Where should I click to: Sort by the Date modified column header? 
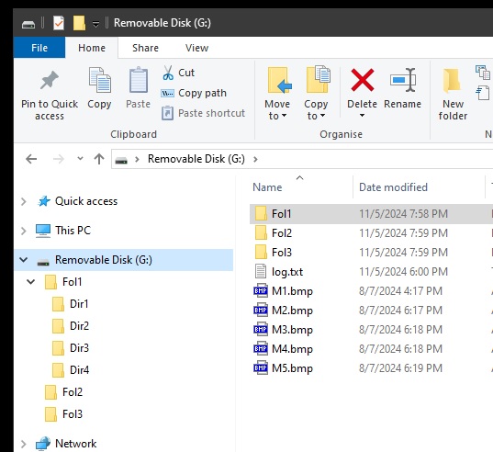pos(393,187)
